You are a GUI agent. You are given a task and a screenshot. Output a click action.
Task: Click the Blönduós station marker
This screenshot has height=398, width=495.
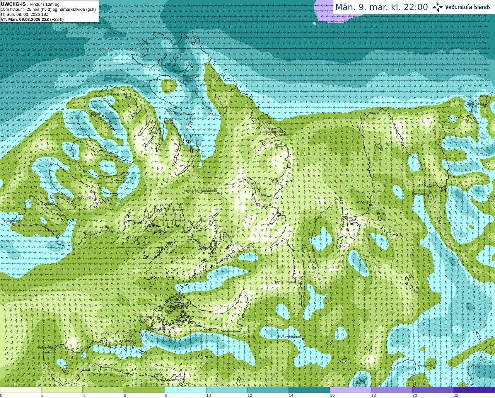370,205
